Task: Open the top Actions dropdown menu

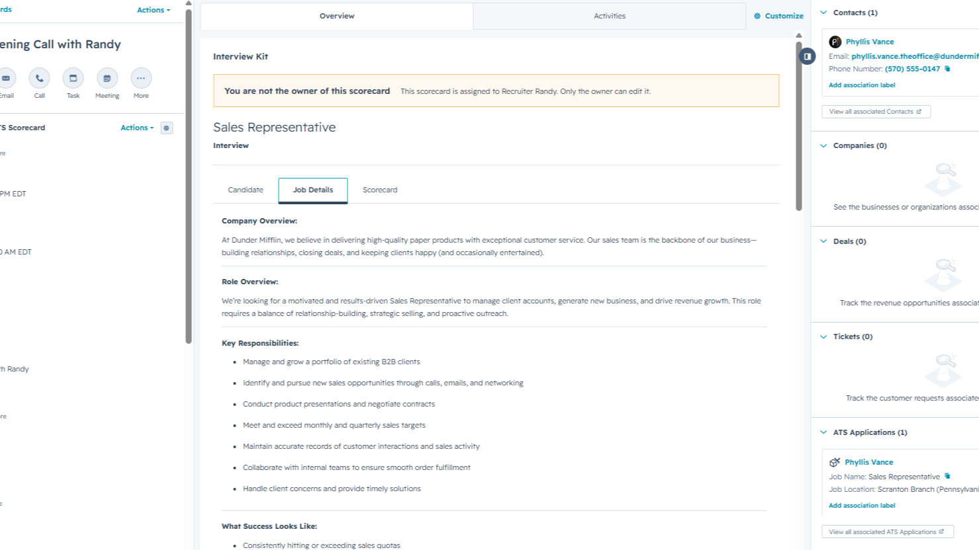Action: 154,10
